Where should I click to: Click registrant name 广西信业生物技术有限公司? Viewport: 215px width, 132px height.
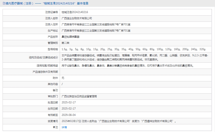coord(77,18)
